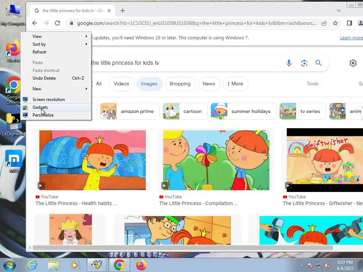Open Screen resolution from context menu
Image resolution: width=363 pixels, height=272 pixels.
click(x=56, y=100)
